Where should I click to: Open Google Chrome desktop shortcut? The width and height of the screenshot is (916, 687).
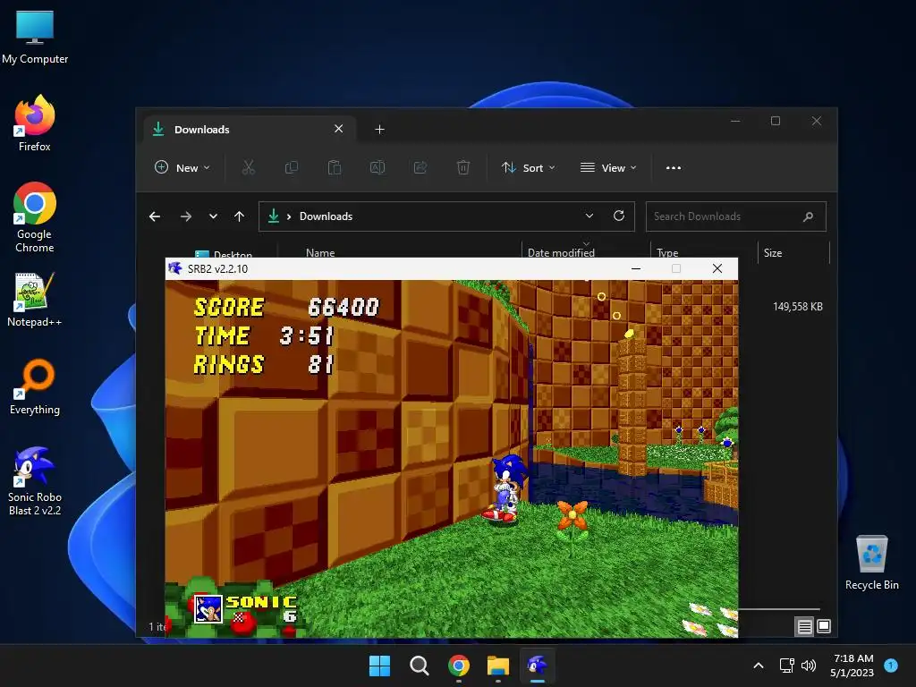35,217
